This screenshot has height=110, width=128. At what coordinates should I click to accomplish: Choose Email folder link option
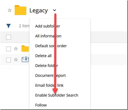coord(49,85)
